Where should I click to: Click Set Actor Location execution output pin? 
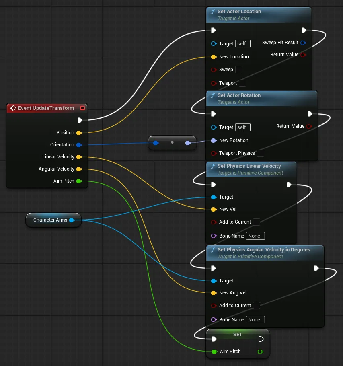point(304,30)
